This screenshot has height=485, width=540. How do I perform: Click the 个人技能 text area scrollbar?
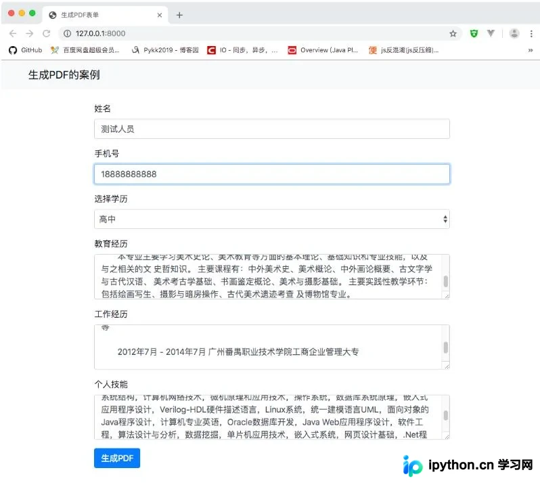(446, 415)
